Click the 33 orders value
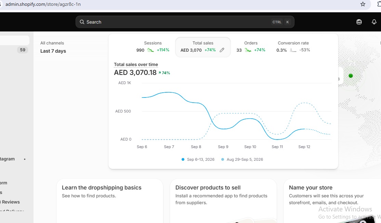381x223 pixels. [x=239, y=50]
